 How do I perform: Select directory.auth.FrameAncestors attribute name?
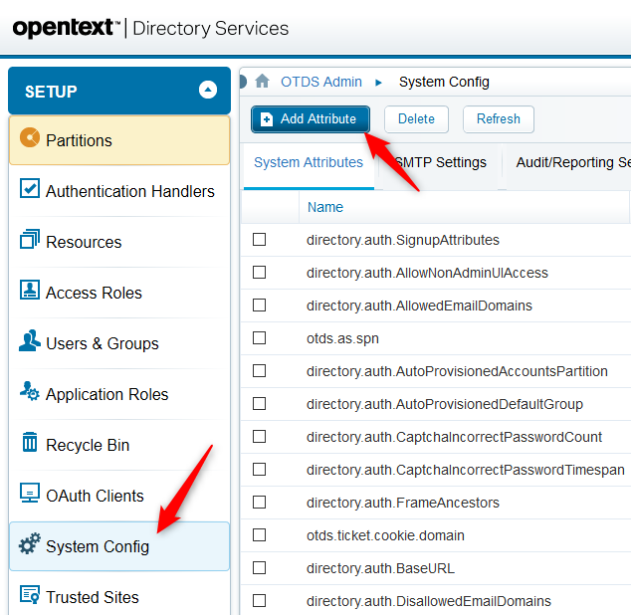pos(403,503)
